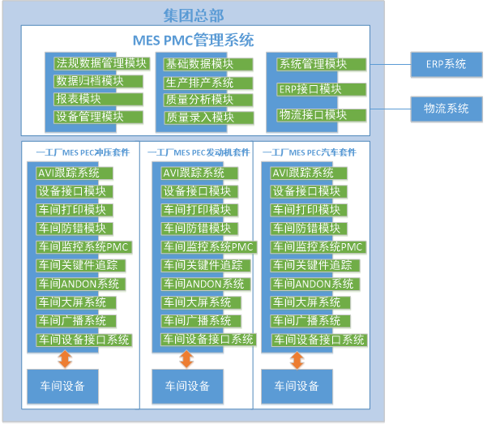Click the orange double arrow under 冲压套件
Image resolution: width=487 pixels, height=428 pixels.
65,359
